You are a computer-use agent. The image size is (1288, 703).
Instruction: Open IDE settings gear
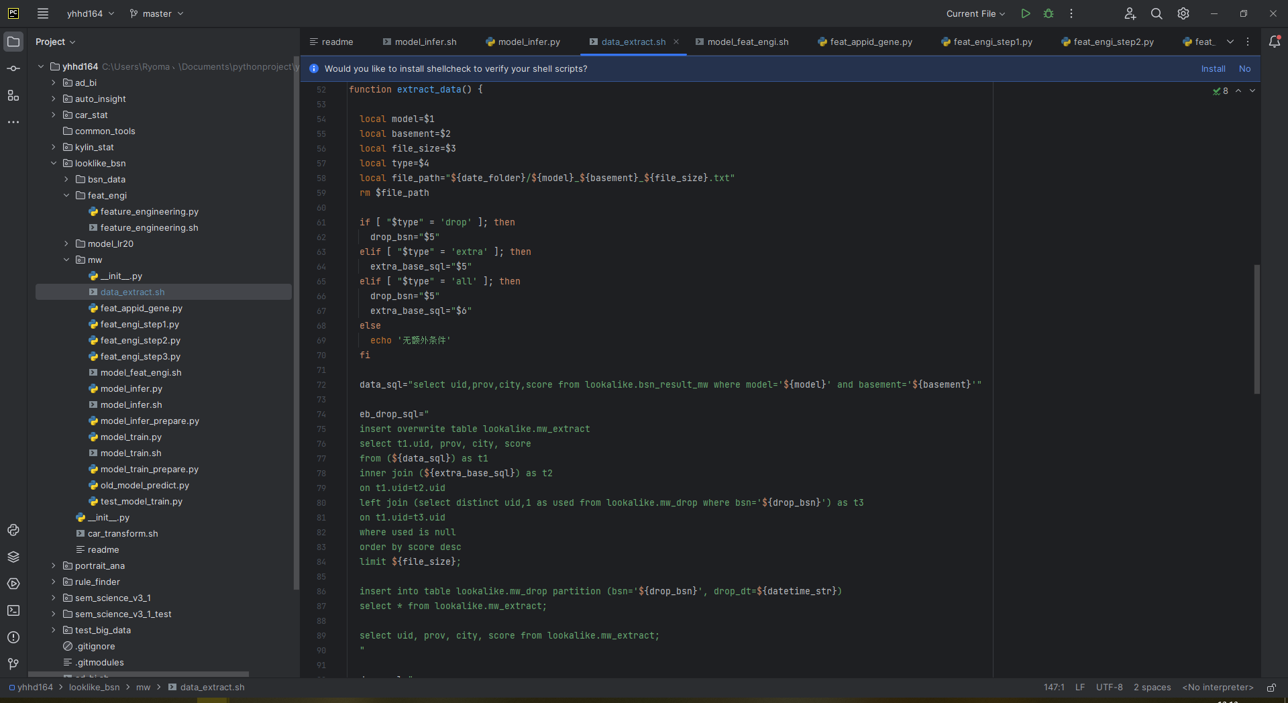[1183, 13]
